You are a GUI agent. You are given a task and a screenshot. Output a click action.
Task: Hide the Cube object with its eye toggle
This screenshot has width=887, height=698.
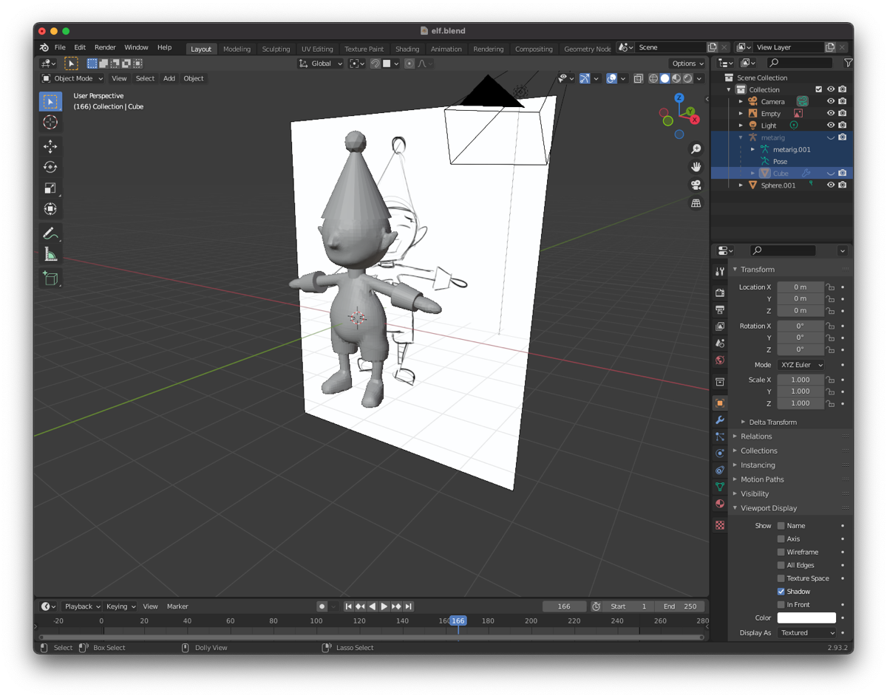(831, 173)
